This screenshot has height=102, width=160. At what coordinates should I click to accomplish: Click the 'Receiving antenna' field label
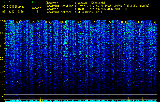(x=59, y=12)
